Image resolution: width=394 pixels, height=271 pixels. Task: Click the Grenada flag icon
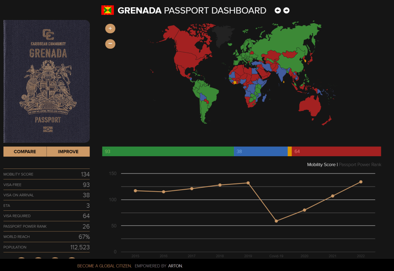click(x=107, y=10)
